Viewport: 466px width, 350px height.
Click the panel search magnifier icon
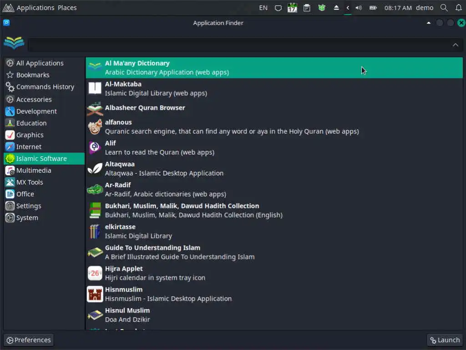click(x=444, y=8)
